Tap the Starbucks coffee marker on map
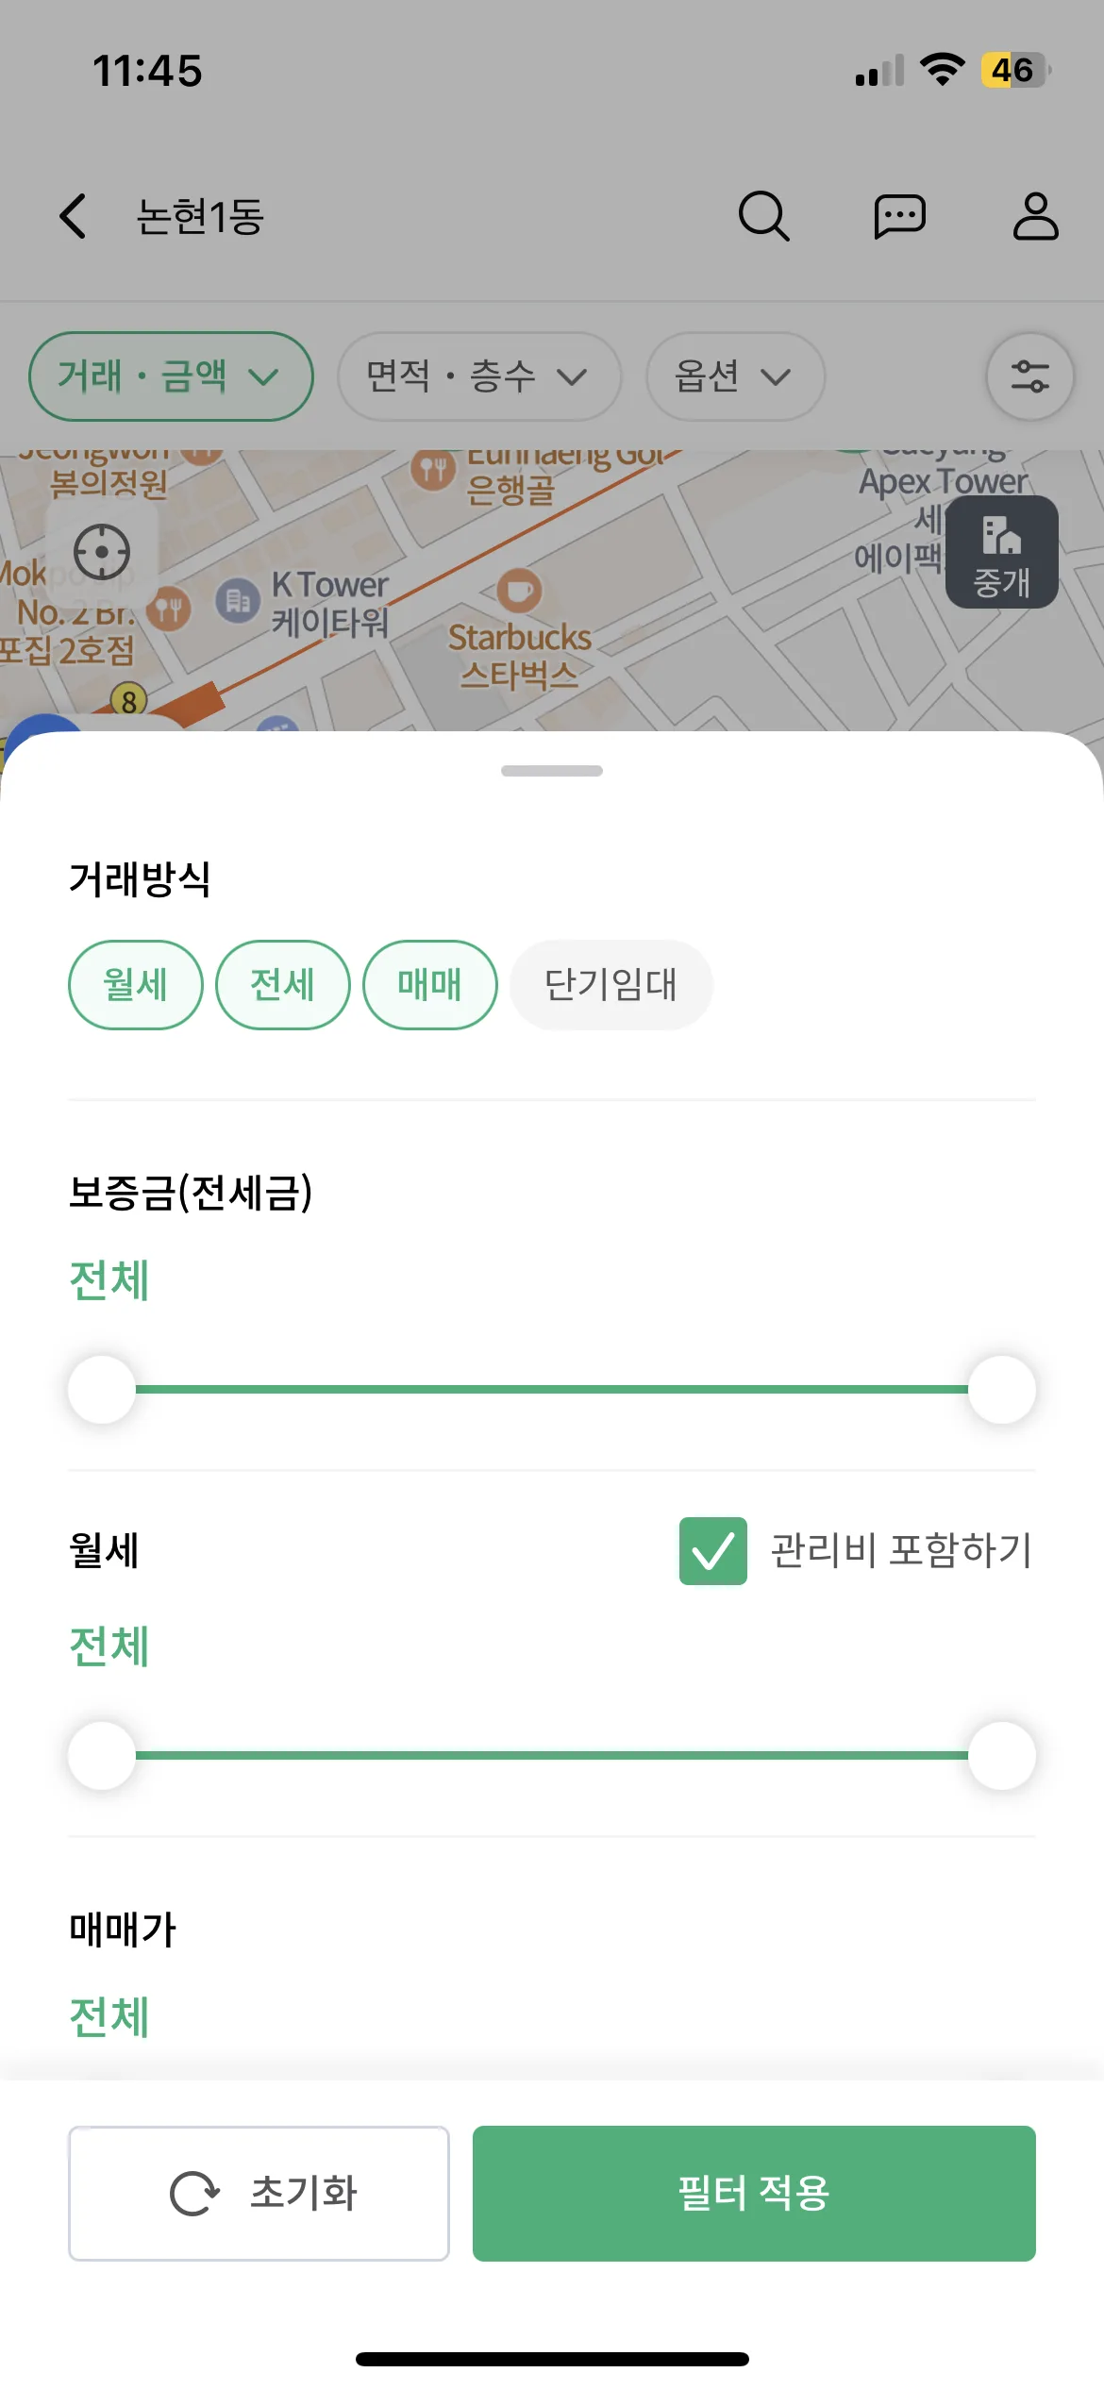This screenshot has height=2389, width=1104. coord(519,592)
